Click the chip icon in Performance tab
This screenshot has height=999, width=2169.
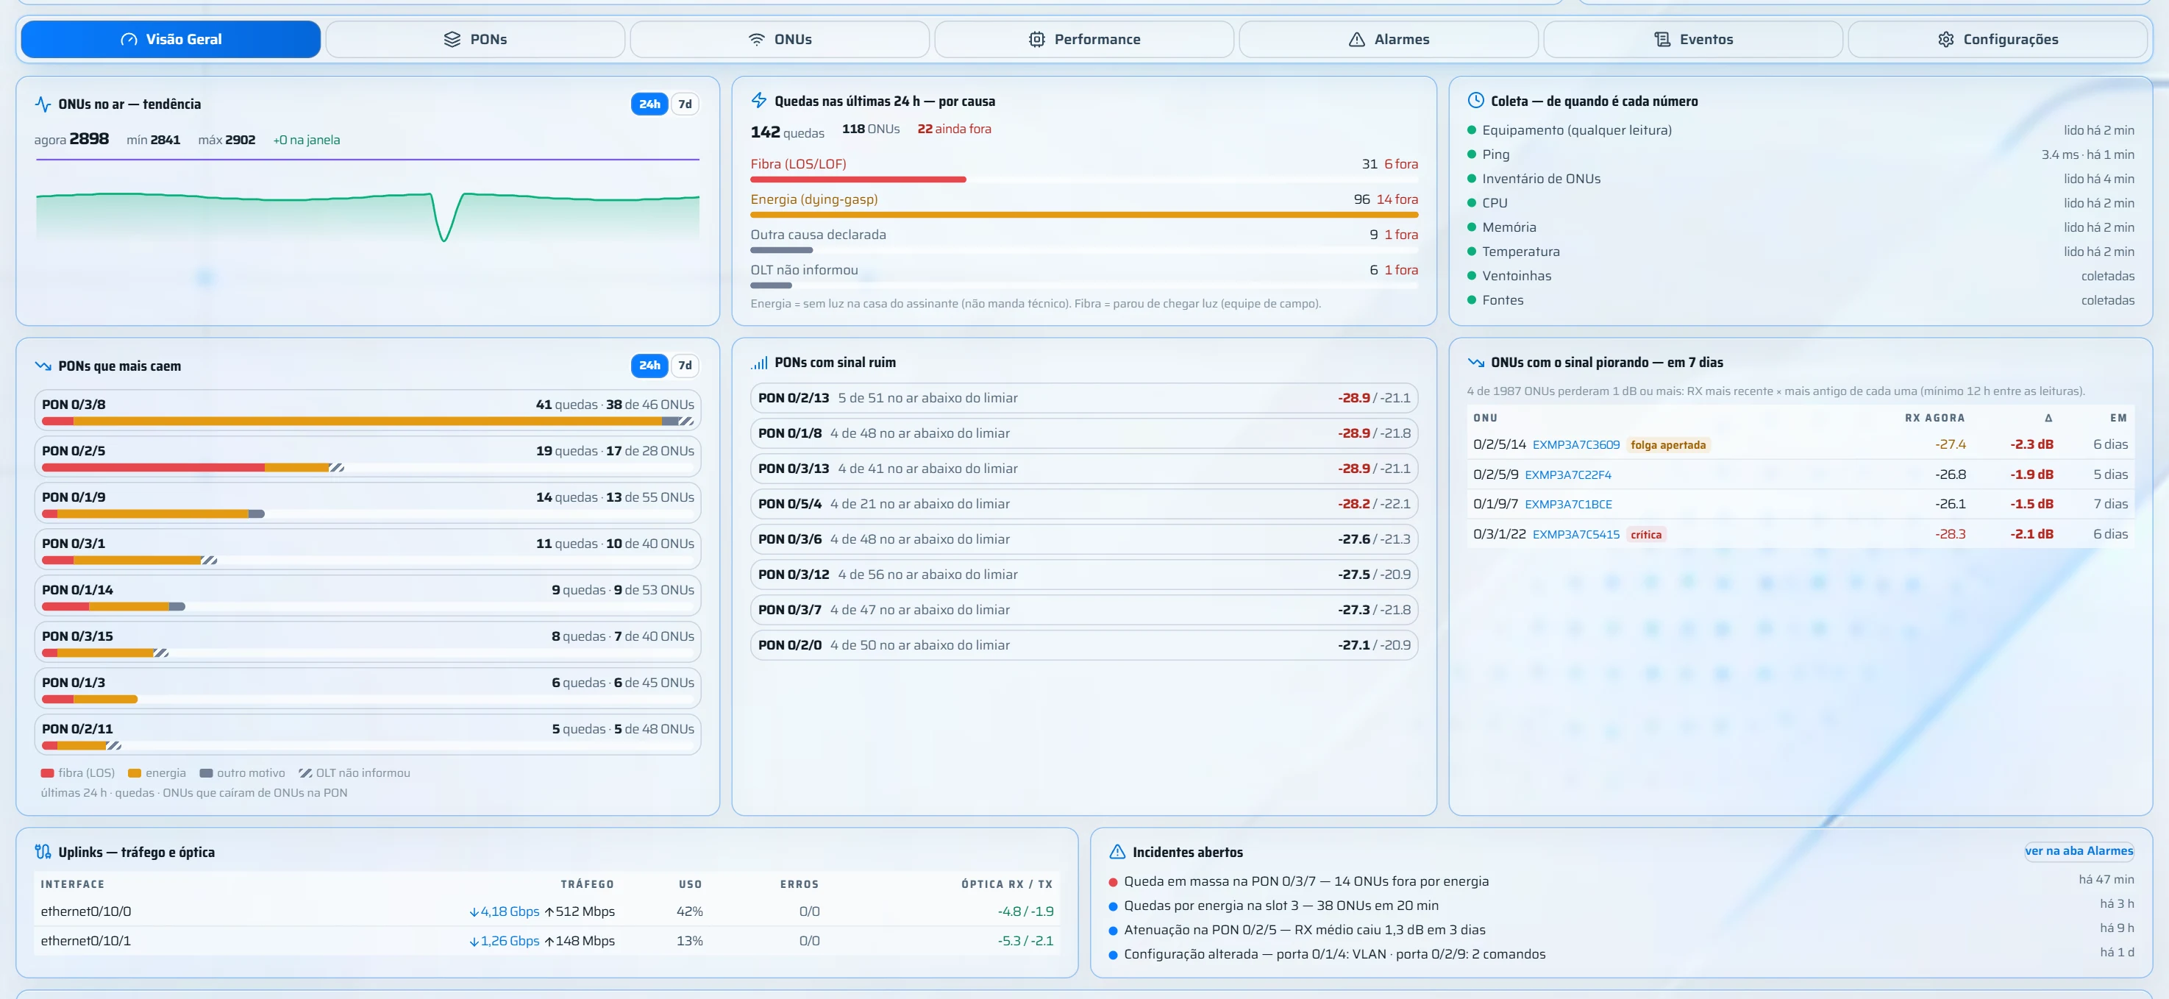coord(1037,40)
